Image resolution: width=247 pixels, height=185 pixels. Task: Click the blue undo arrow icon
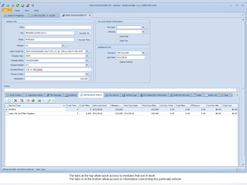point(33,5)
